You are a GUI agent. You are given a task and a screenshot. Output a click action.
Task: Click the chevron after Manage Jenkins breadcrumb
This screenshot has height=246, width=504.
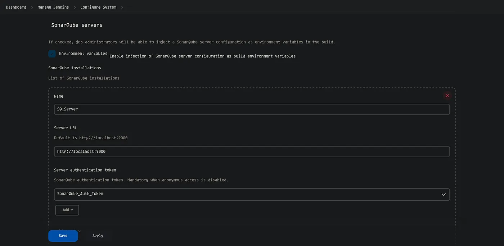pos(75,7)
